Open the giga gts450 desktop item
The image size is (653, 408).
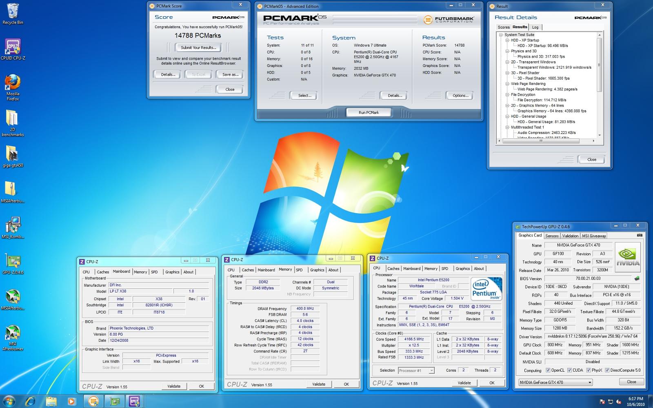click(x=13, y=157)
